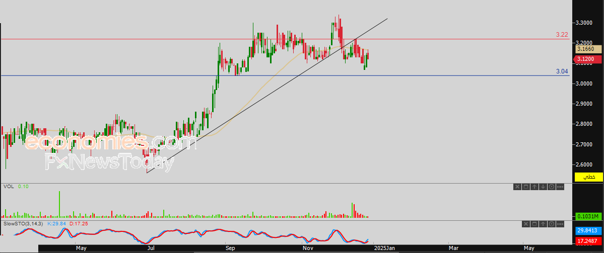Click the K:29.84 readout
The image size is (604, 253).
point(56,223)
